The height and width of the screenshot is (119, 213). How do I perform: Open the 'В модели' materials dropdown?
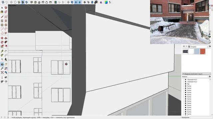(x=199, y=47)
